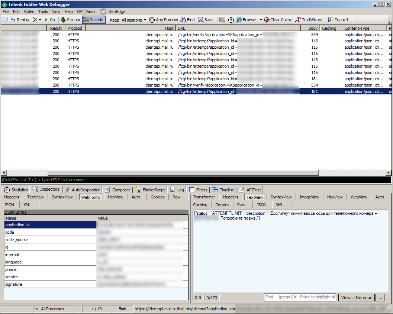Image resolution: width=393 pixels, height=314 pixels.
Task: Select response JSON tab
Action: click(261, 205)
